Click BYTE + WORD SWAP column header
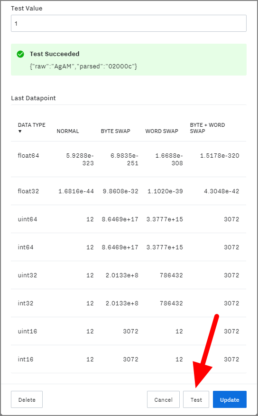Viewport: 258px width, 416px height. click(207, 128)
